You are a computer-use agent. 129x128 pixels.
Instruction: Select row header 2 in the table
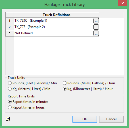[10, 27]
